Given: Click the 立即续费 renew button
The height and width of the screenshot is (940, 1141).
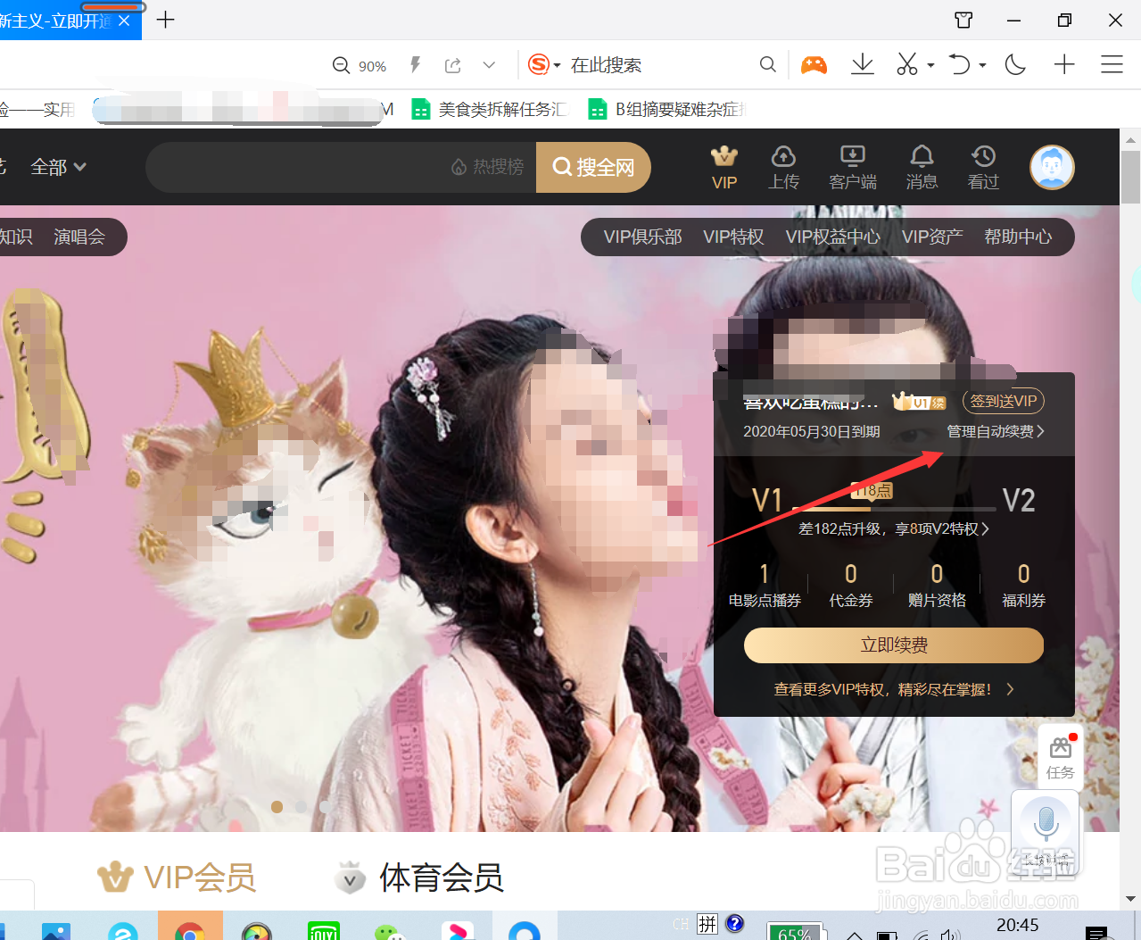Looking at the screenshot, I should click(x=894, y=645).
